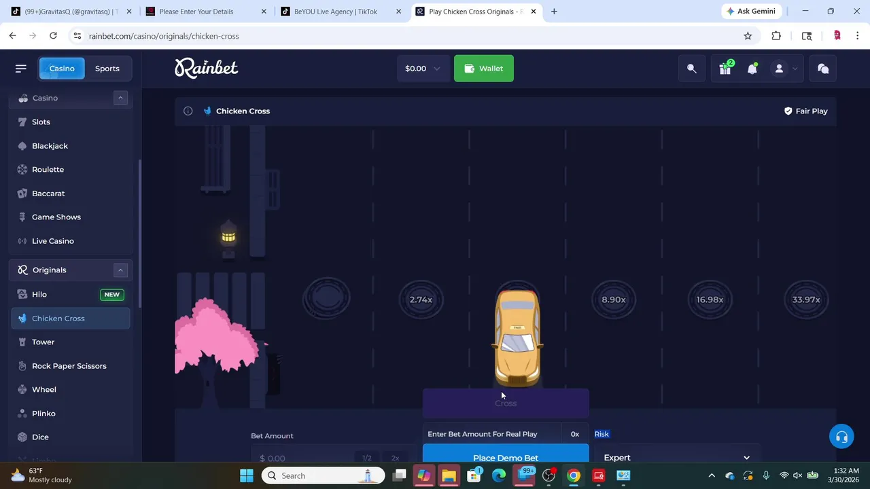Open the Plinko game
This screenshot has width=870, height=489.
click(71, 413)
